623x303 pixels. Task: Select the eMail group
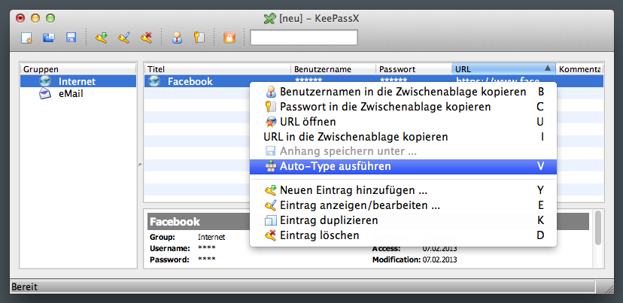click(x=78, y=94)
